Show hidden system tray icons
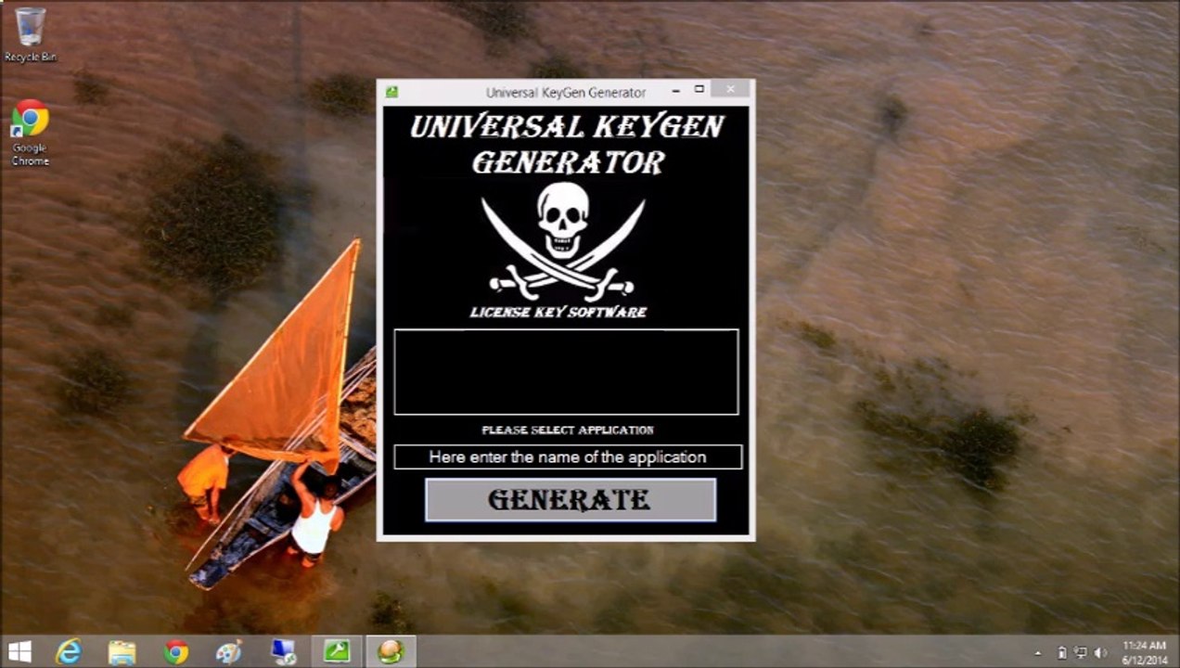This screenshot has width=1180, height=668. pos(1038,653)
